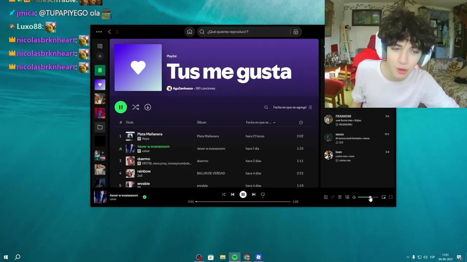The image size is (467, 262).
Task: Sort by Fecha en que se column header
Action: pyautogui.click(x=260, y=122)
